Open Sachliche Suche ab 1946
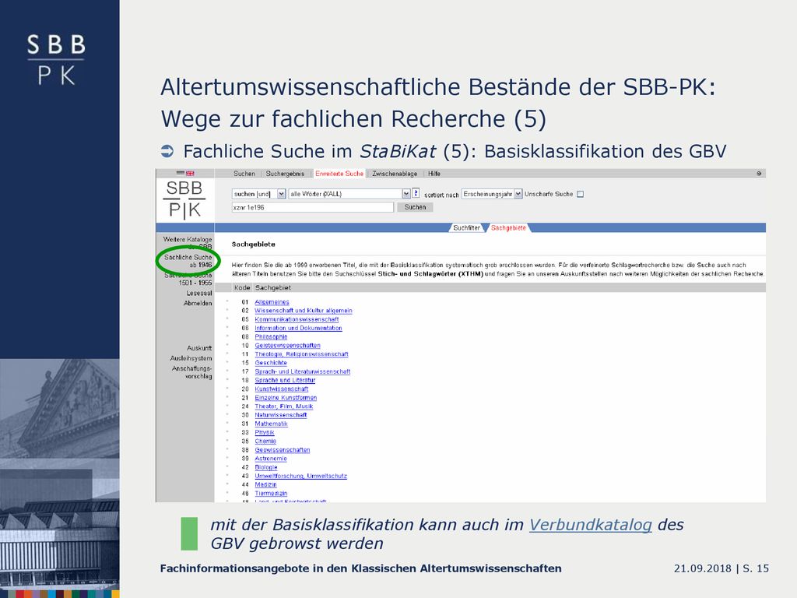Viewport: 797px width, 598px height. (188, 261)
